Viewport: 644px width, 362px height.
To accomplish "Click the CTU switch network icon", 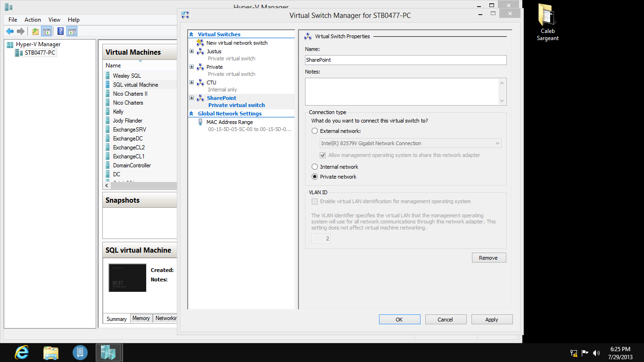I will point(200,82).
